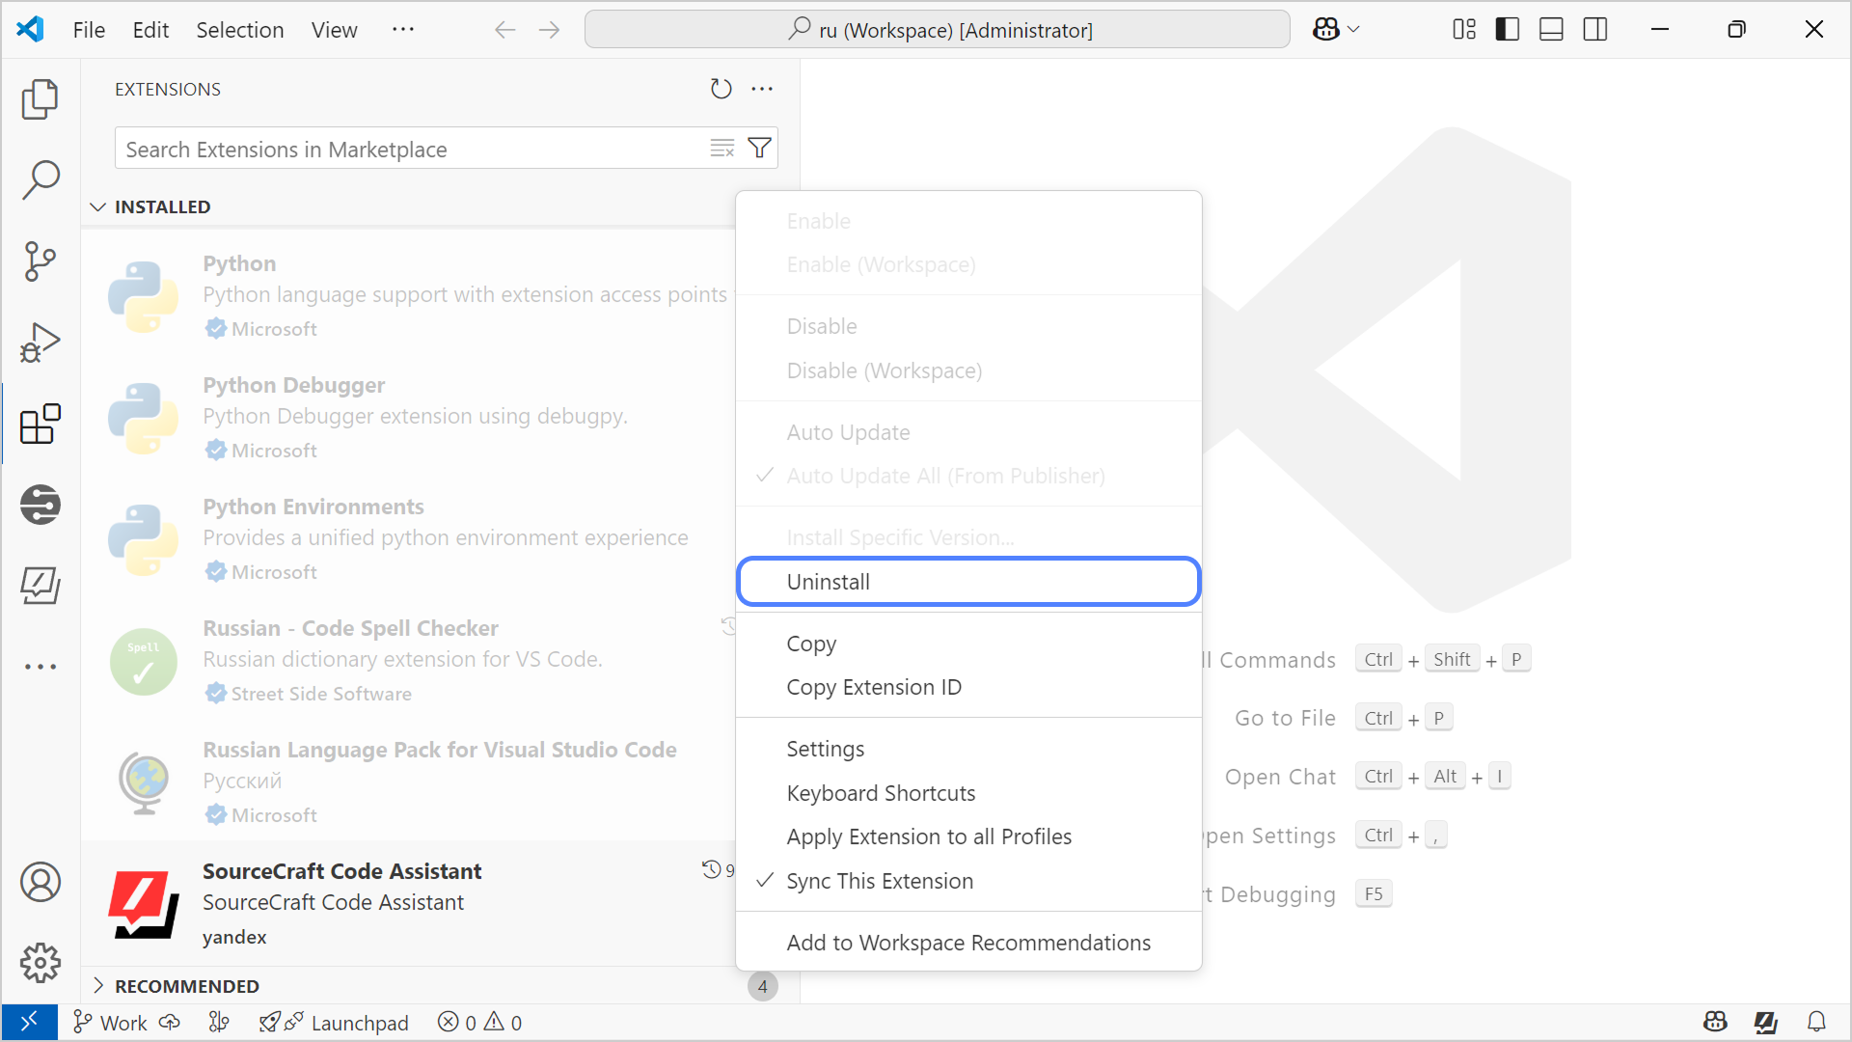1852x1042 pixels.
Task: Open the Explorer view icon
Action: tap(40, 98)
